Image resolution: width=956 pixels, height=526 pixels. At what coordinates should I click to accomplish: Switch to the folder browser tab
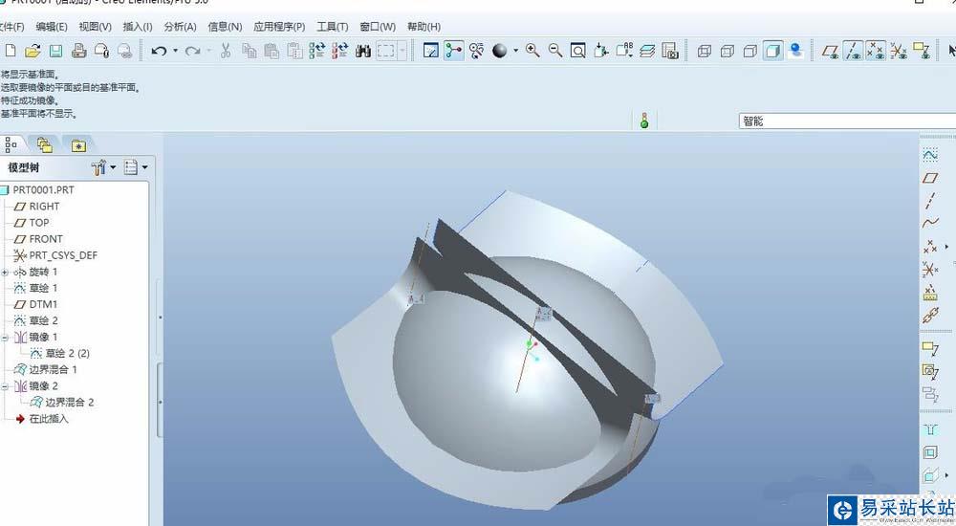tap(45, 145)
